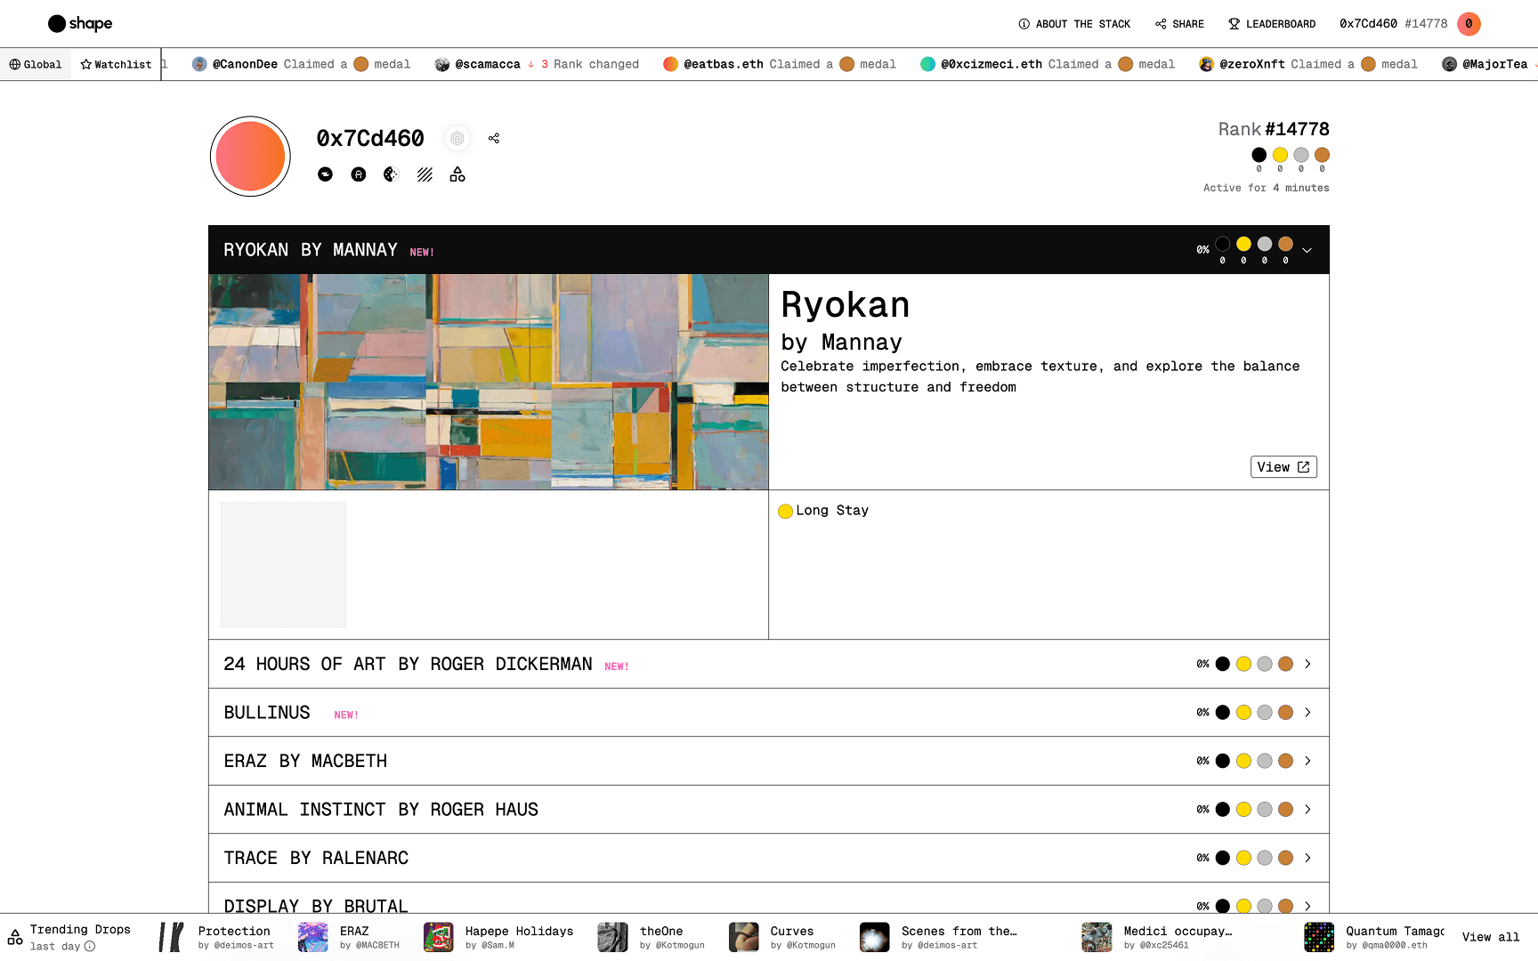Viewport: 1538px width, 961px height.
Task: Open the last day info icon
Action: point(90,946)
